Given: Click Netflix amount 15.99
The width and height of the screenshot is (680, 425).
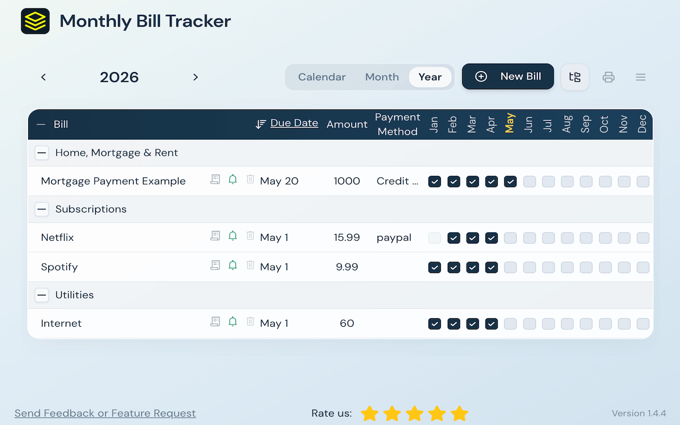Looking at the screenshot, I should point(347,237).
